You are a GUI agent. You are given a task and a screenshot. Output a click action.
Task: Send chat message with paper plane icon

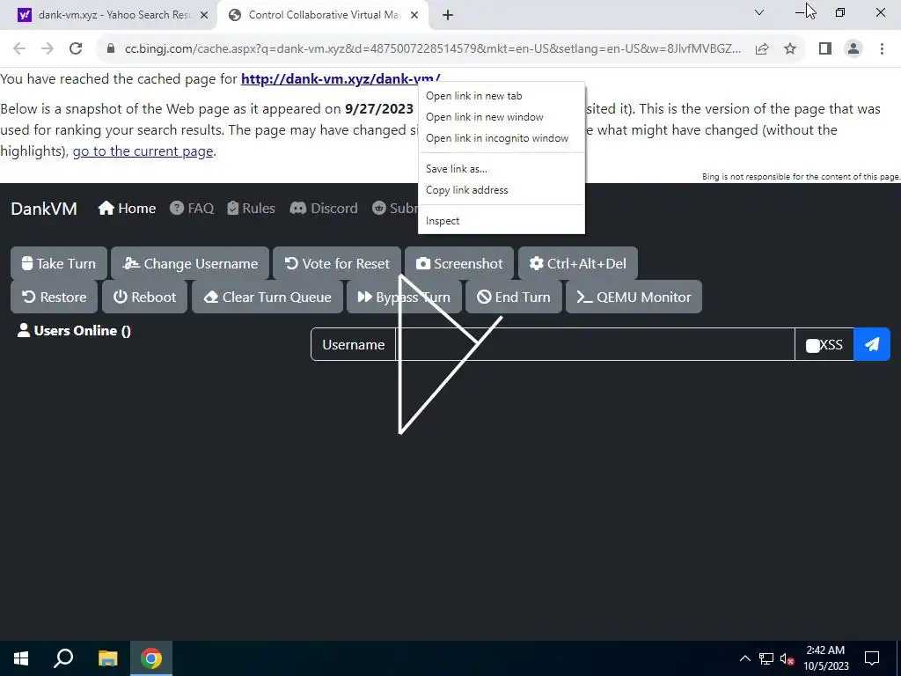tap(872, 344)
